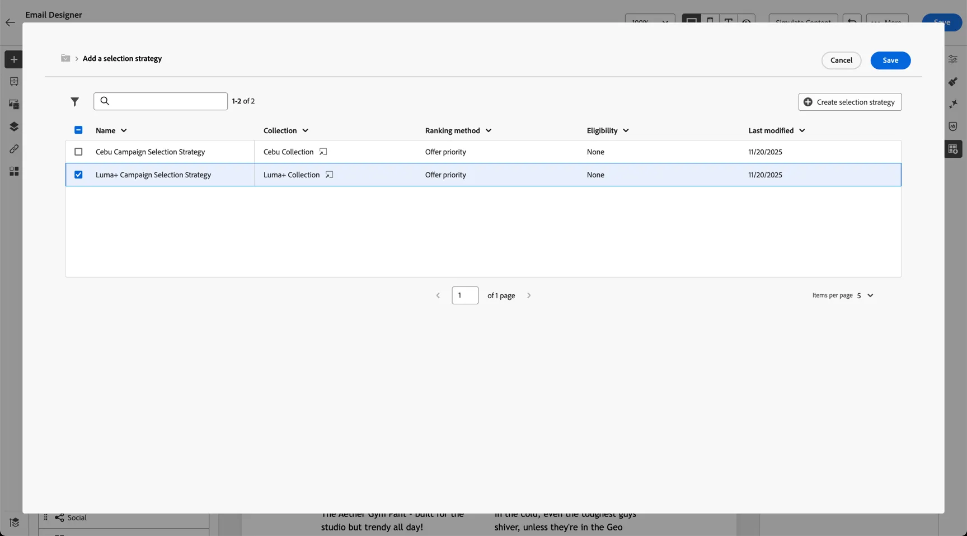967x536 pixels.
Task: Open the grid blocks icon in left sidebar
Action: click(14, 171)
